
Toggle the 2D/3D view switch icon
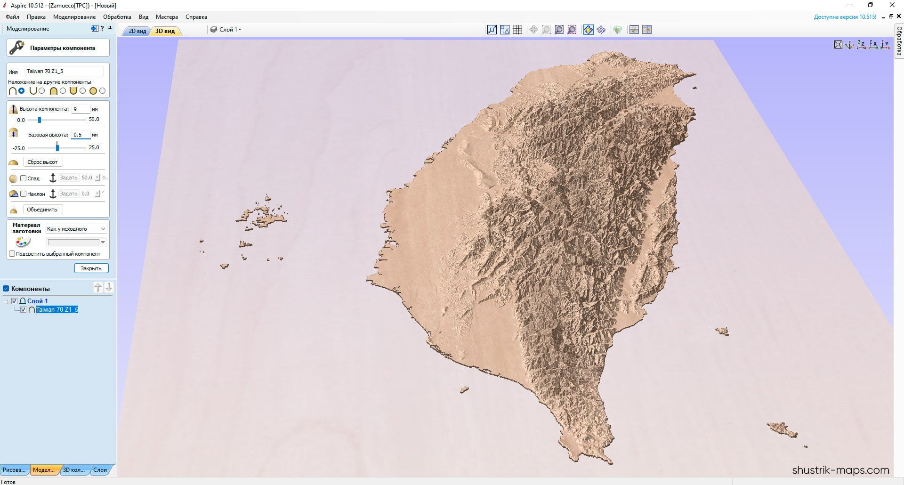point(589,30)
